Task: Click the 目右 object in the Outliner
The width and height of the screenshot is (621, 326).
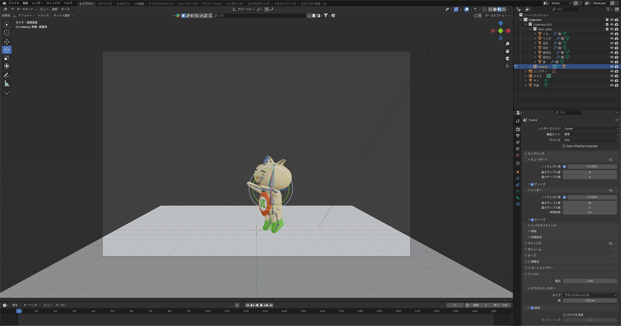Action: click(x=546, y=43)
